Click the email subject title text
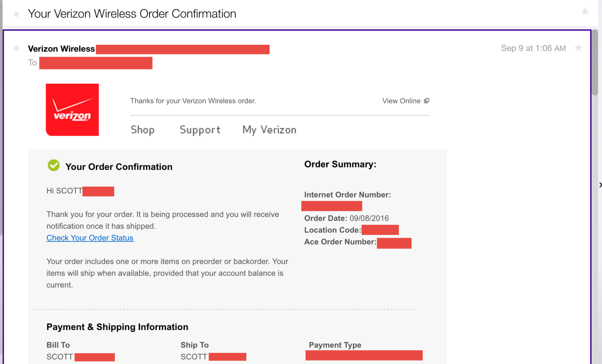The width and height of the screenshot is (602, 364). (x=132, y=14)
